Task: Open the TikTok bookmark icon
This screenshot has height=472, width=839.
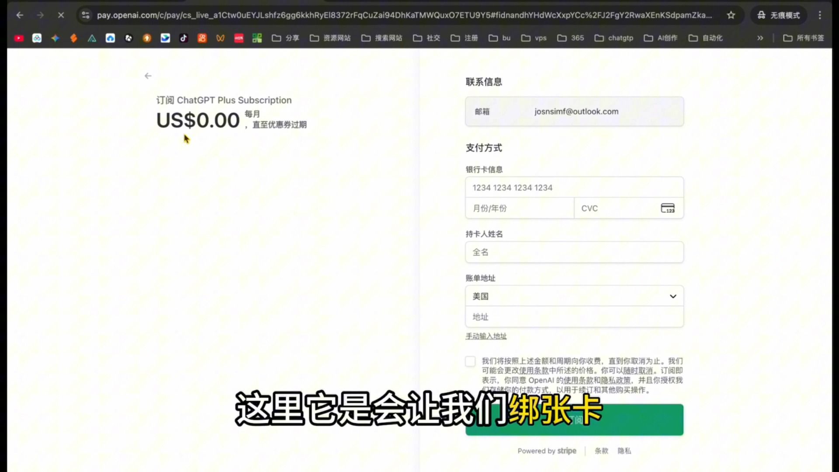Action: (184, 38)
